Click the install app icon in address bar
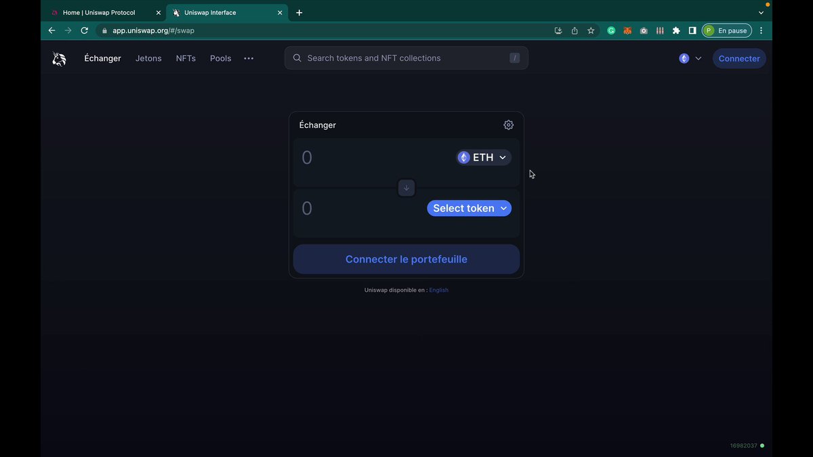 558,30
